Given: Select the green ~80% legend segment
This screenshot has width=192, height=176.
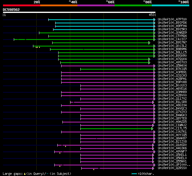Looking at the screenshot, I should [133, 5].
